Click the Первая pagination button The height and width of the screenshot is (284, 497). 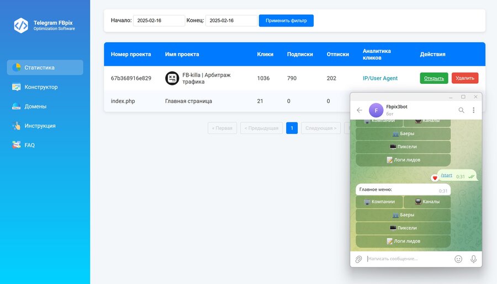[x=222, y=128]
